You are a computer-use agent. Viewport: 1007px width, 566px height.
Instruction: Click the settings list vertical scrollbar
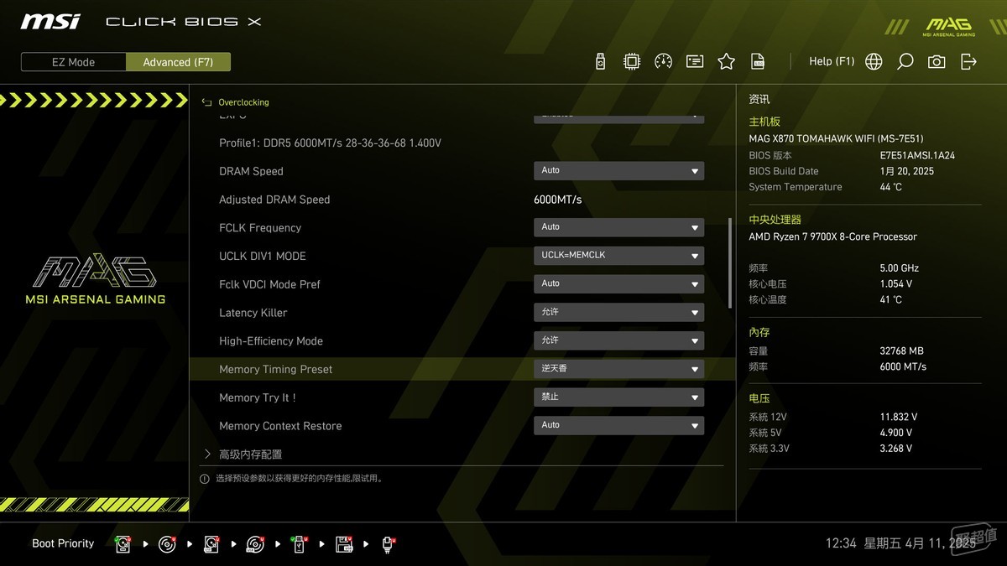730,262
